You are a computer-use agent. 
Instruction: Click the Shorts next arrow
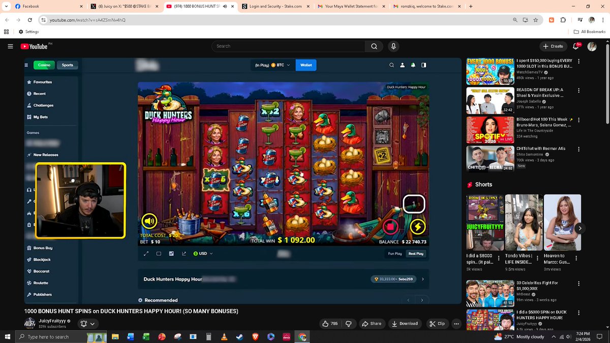579,228
